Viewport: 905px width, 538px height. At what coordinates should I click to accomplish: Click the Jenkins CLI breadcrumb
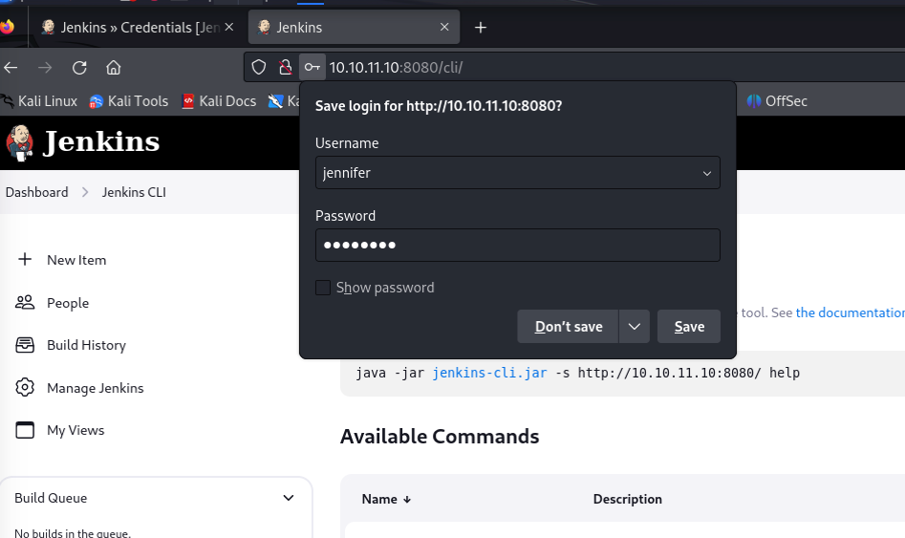point(134,192)
